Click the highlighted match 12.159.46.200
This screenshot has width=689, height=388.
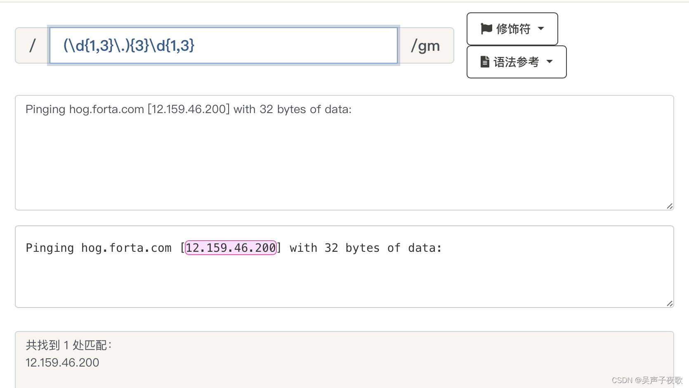click(x=231, y=248)
